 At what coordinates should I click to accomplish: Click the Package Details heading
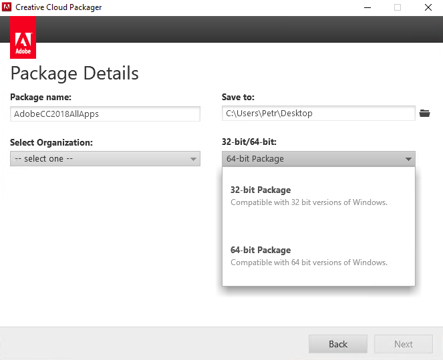pos(75,73)
